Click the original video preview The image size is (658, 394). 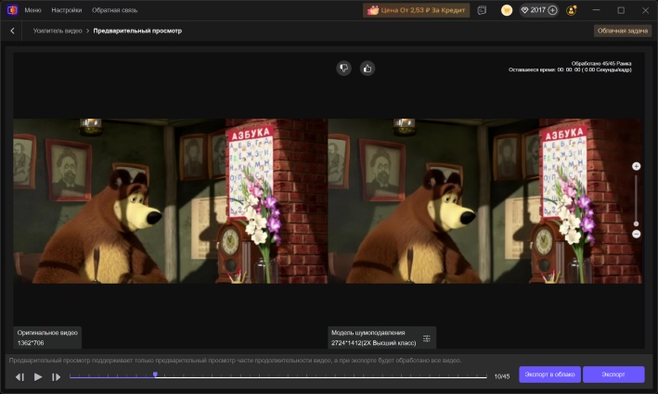click(170, 201)
